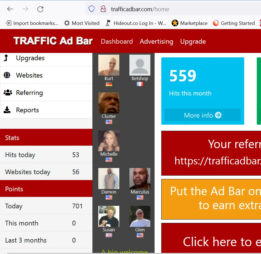The image size is (261, 254).
Task: Open Betshop's placeholder avatar
Action: 140,65
